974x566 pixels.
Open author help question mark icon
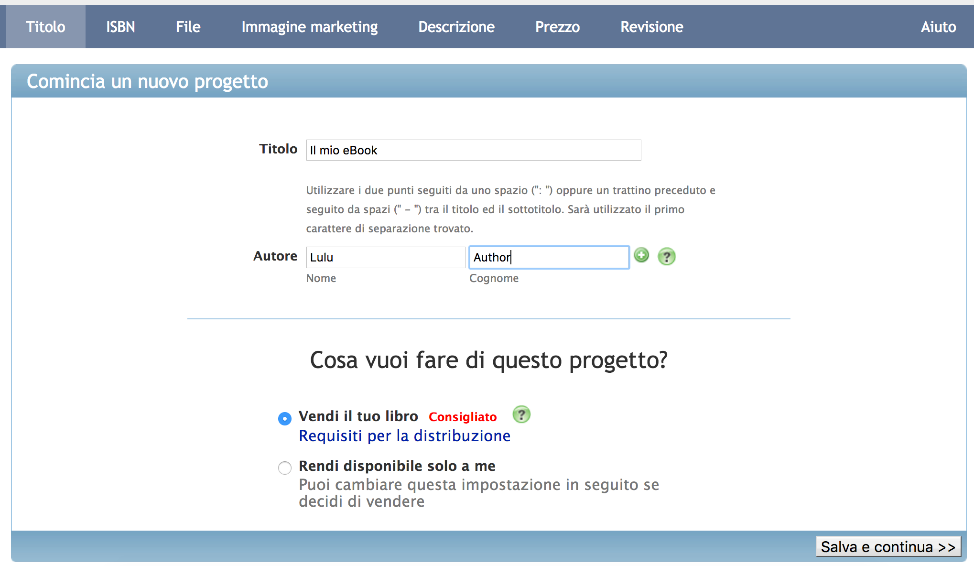click(x=667, y=257)
